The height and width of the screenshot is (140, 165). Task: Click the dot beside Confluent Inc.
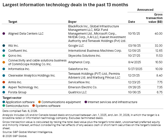(4, 51)
